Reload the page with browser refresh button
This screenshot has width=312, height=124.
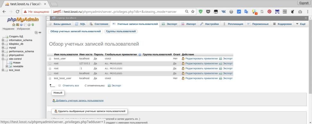18,12
